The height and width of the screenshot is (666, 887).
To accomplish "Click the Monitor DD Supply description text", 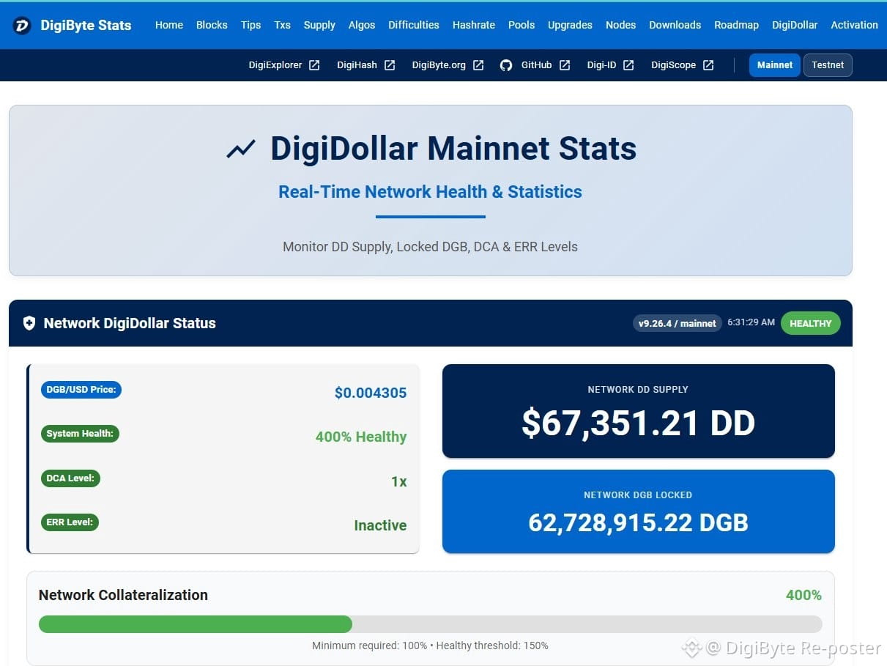I will pyautogui.click(x=430, y=247).
